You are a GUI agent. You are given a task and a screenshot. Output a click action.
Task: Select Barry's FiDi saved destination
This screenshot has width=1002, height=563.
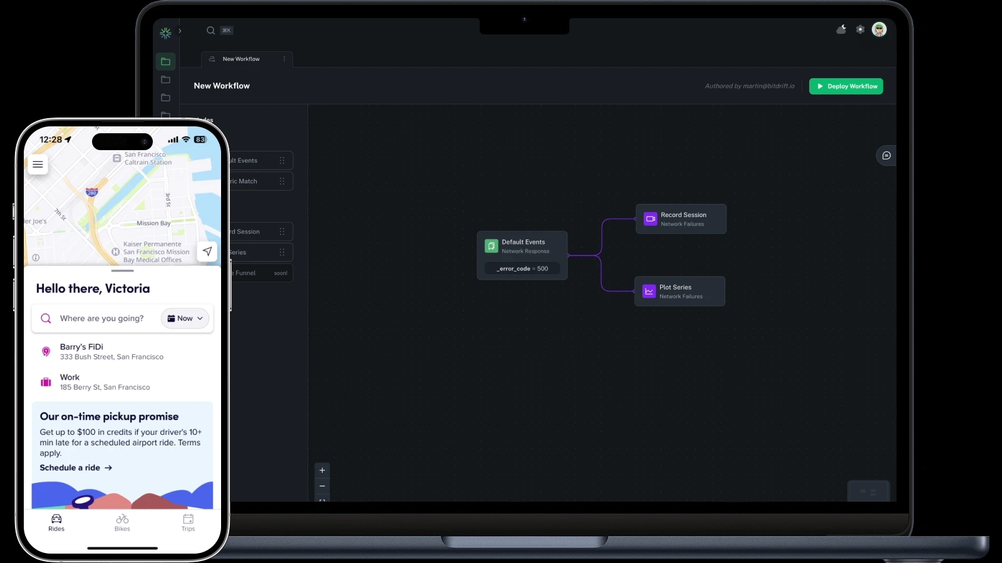click(x=123, y=352)
